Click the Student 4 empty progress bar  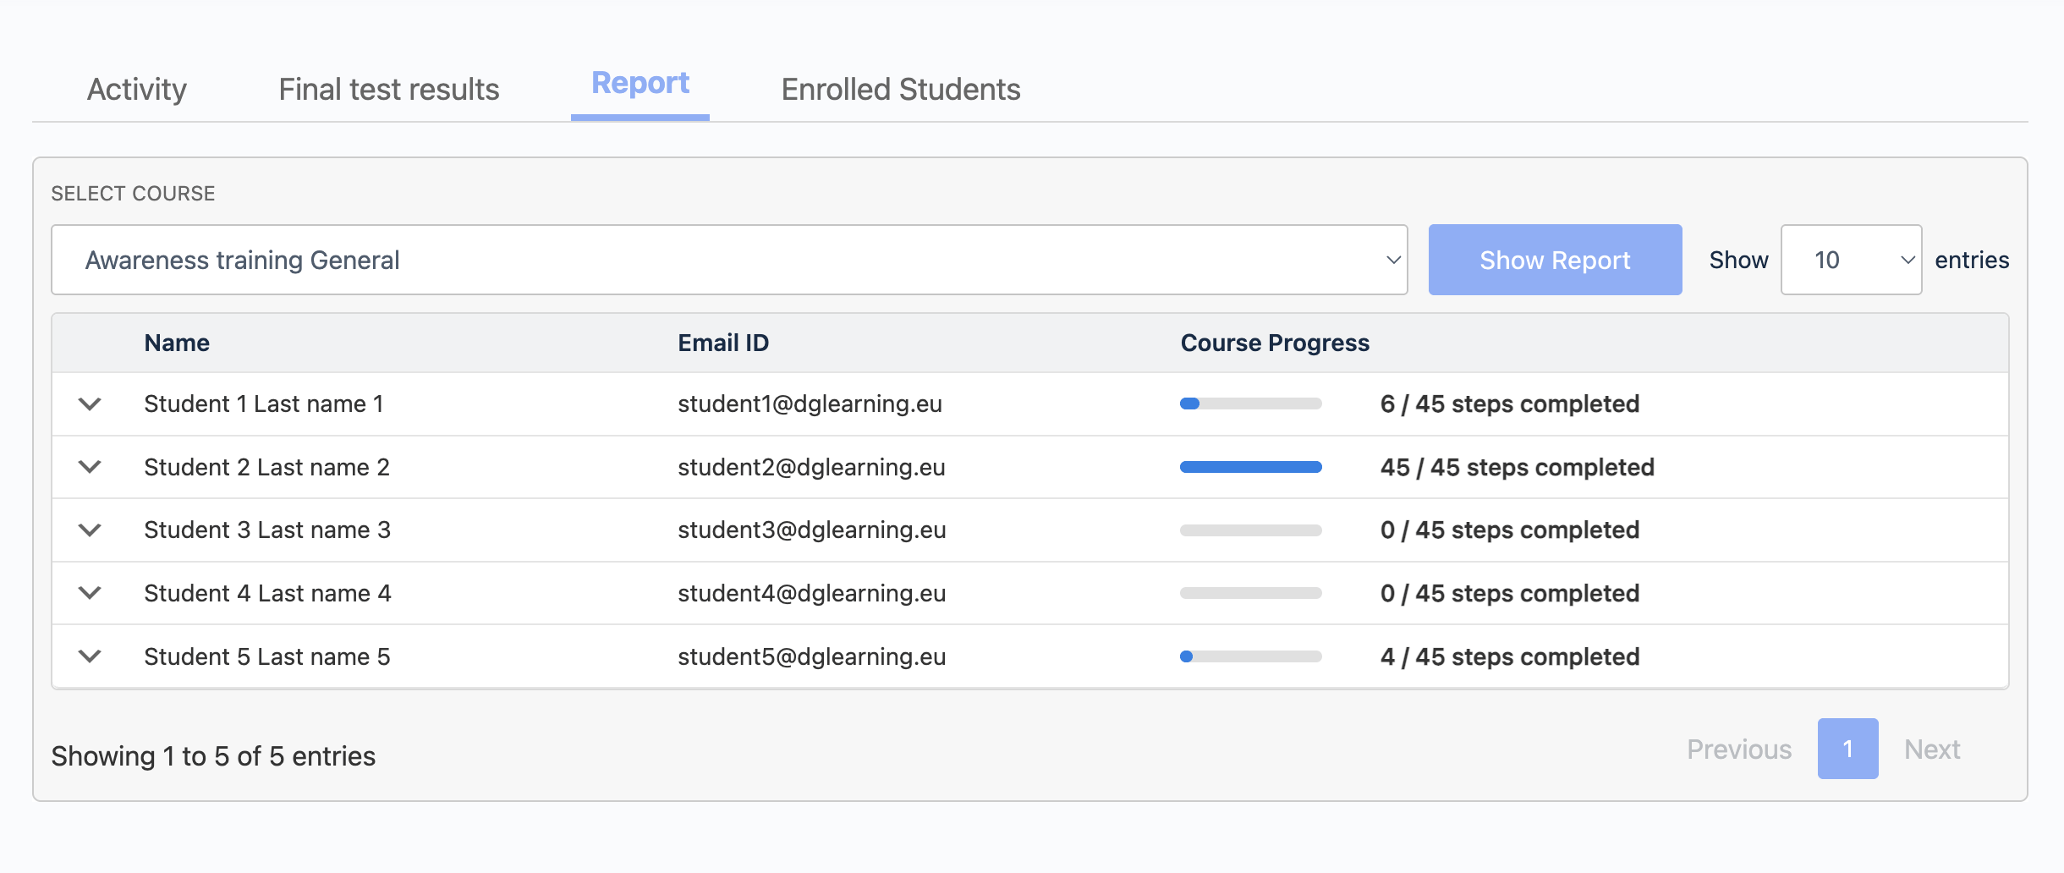pyautogui.click(x=1250, y=593)
